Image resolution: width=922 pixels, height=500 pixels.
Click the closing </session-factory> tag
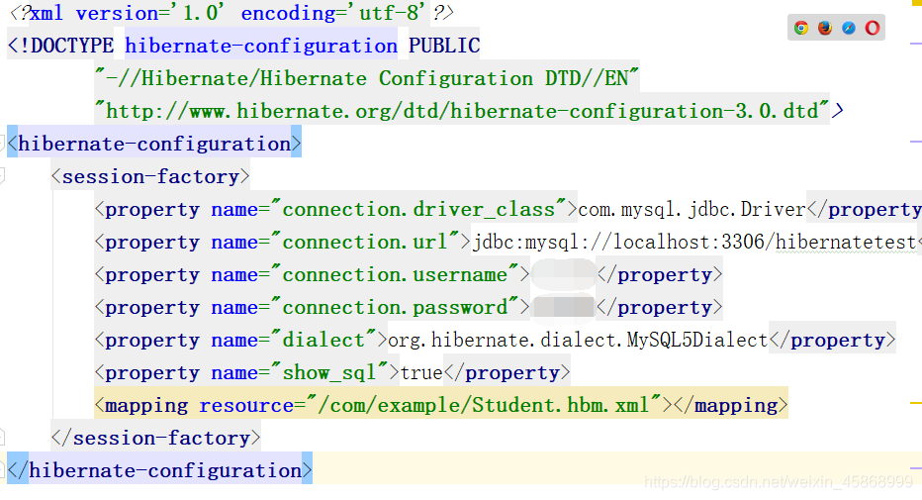click(x=156, y=437)
